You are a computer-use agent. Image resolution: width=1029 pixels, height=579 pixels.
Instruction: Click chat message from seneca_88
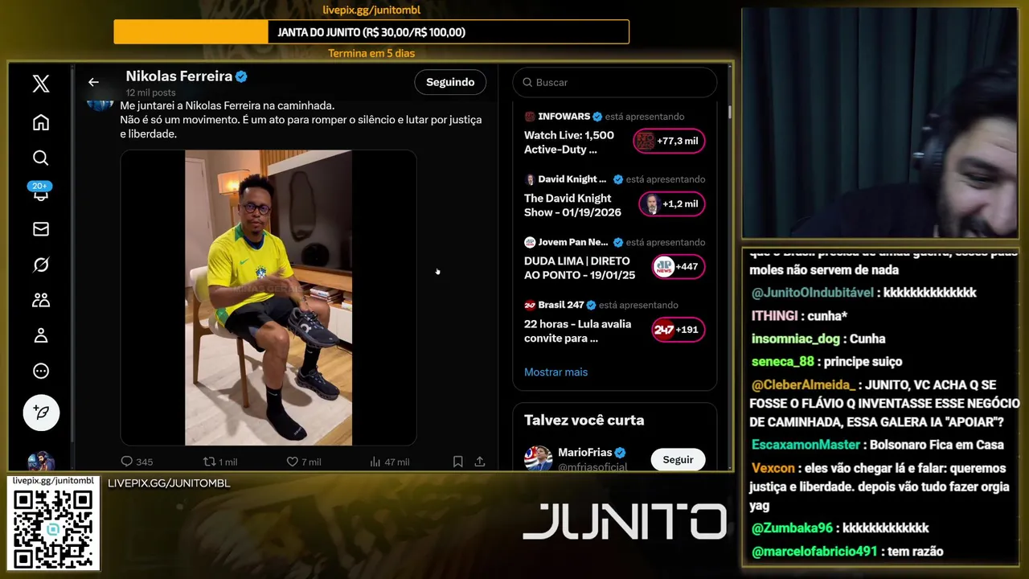[826, 362]
